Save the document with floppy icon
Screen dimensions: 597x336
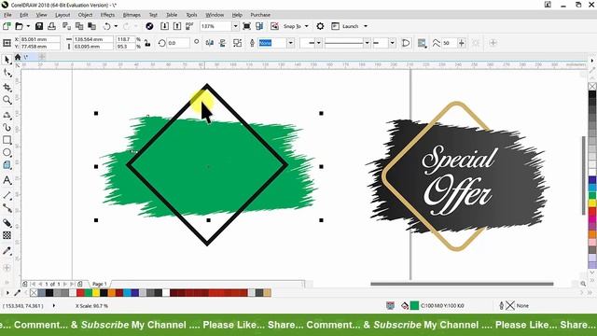tap(39, 26)
